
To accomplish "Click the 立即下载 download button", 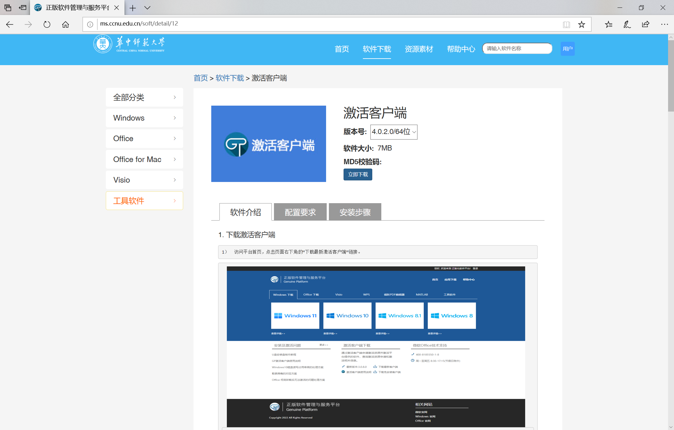I will click(x=358, y=174).
